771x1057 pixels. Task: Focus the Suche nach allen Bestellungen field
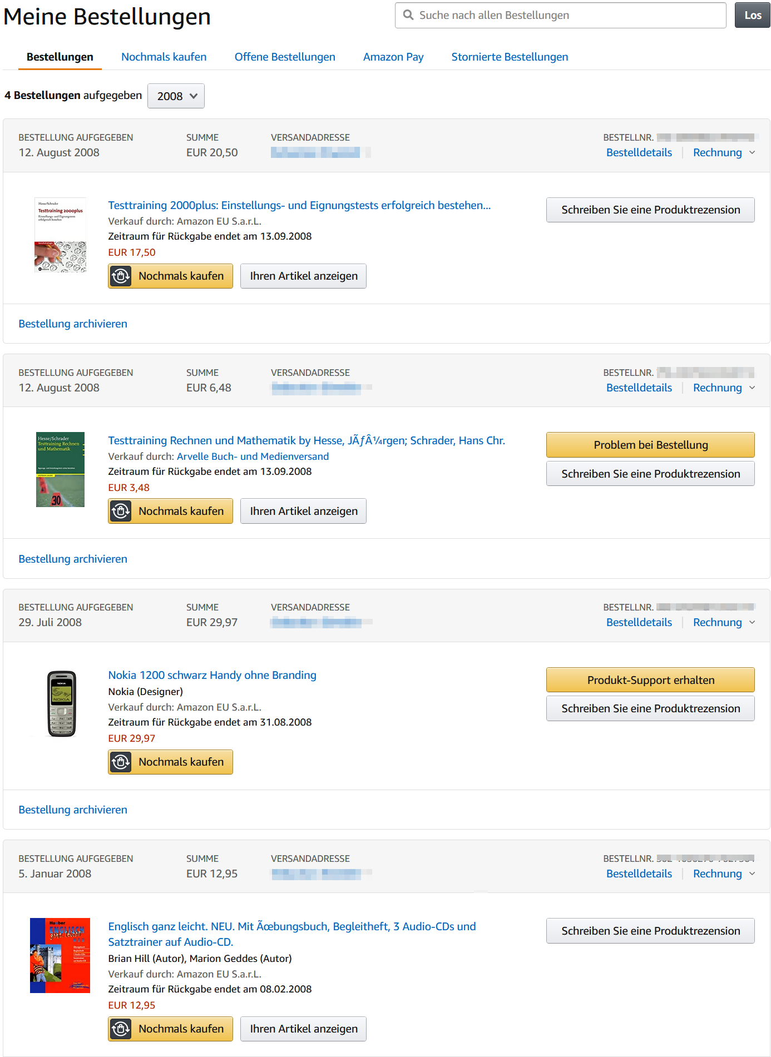[x=560, y=15]
